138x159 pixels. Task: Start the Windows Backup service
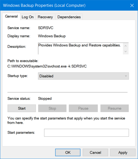22,108
